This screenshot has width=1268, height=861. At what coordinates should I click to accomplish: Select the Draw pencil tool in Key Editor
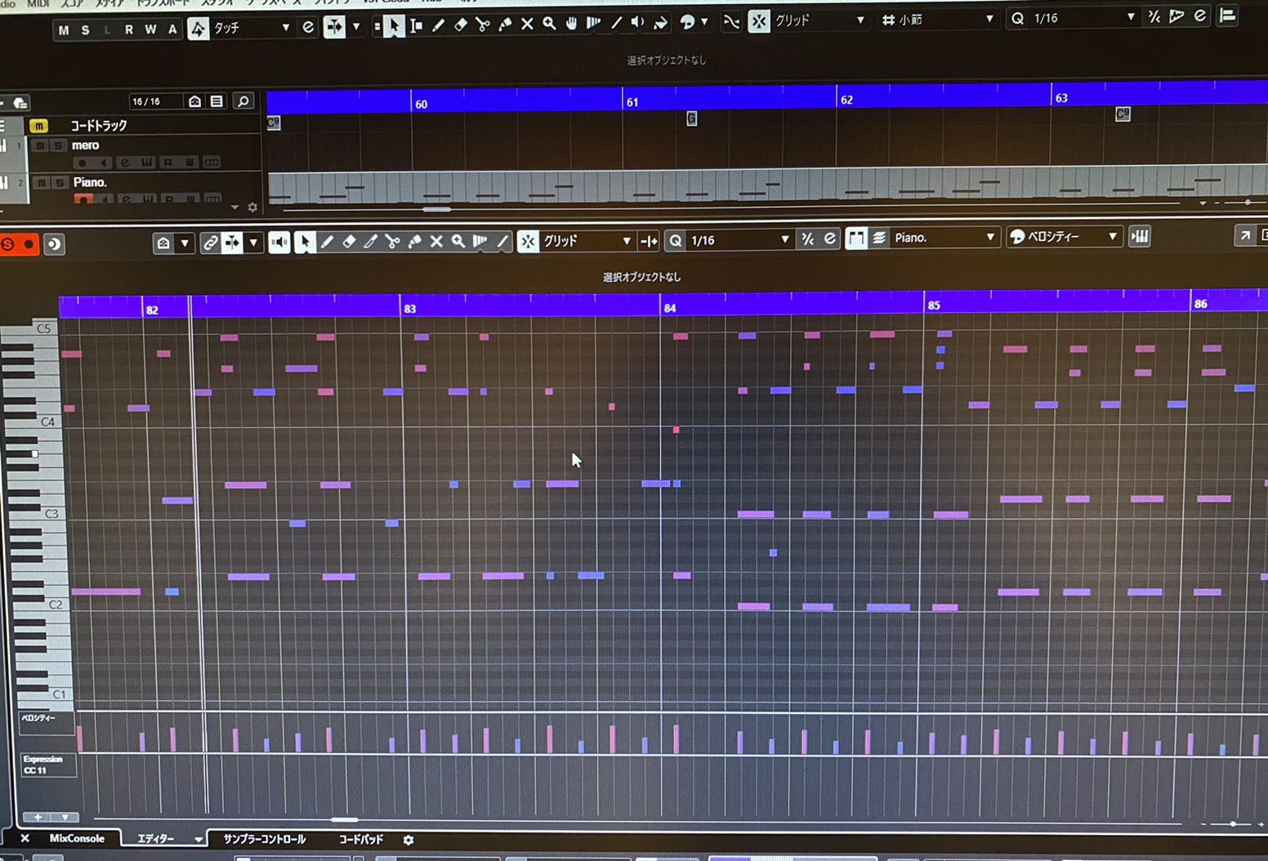tap(327, 242)
